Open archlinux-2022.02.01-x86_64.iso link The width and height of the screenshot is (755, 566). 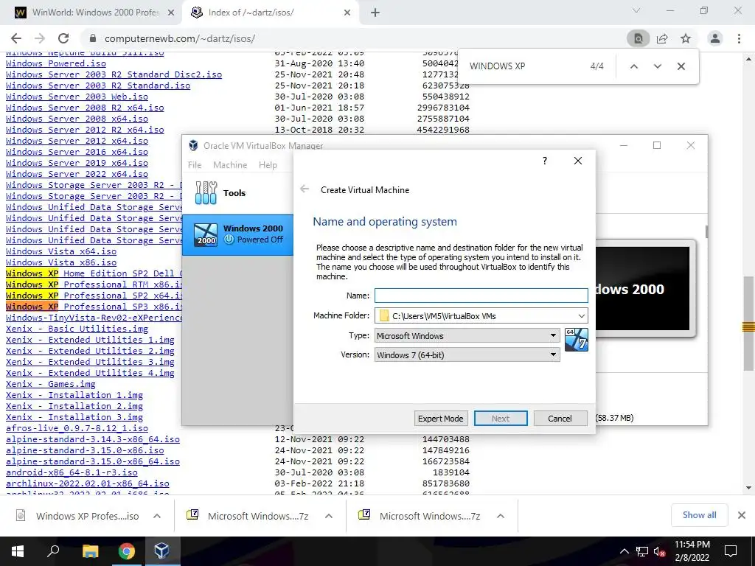(88, 483)
